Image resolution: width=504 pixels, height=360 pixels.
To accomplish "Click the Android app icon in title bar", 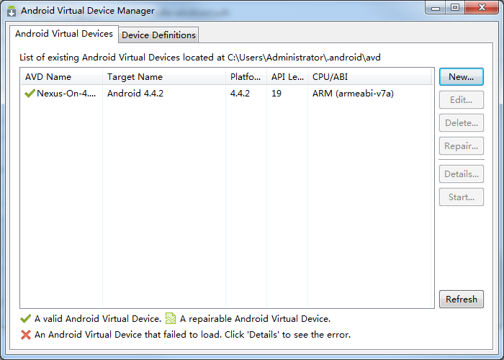I will [x=12, y=11].
